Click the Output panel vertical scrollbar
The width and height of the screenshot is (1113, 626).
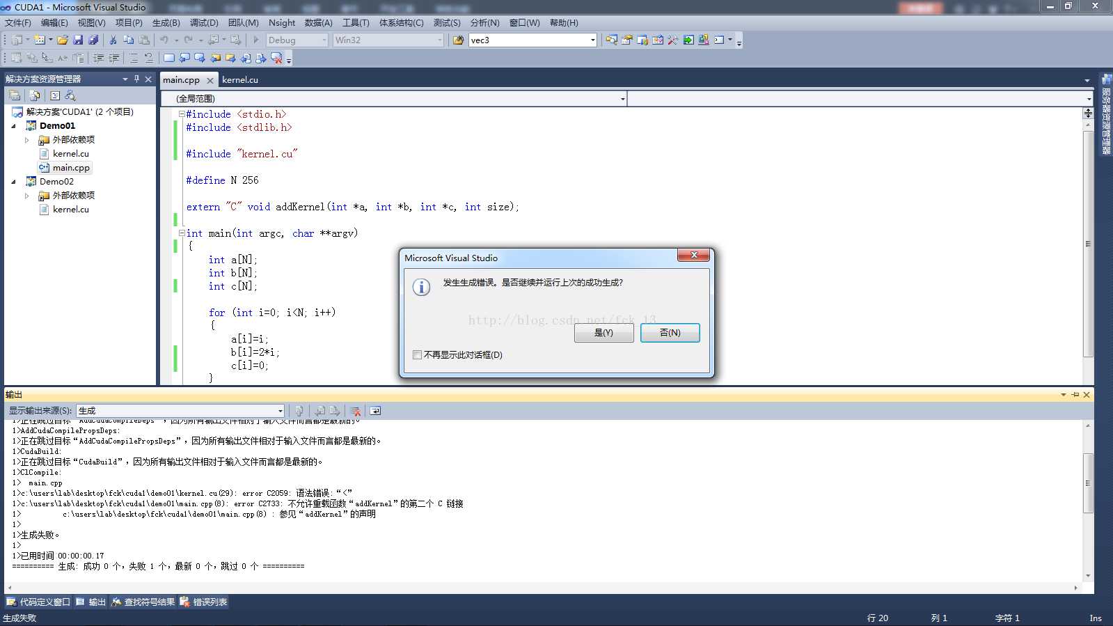(x=1088, y=483)
